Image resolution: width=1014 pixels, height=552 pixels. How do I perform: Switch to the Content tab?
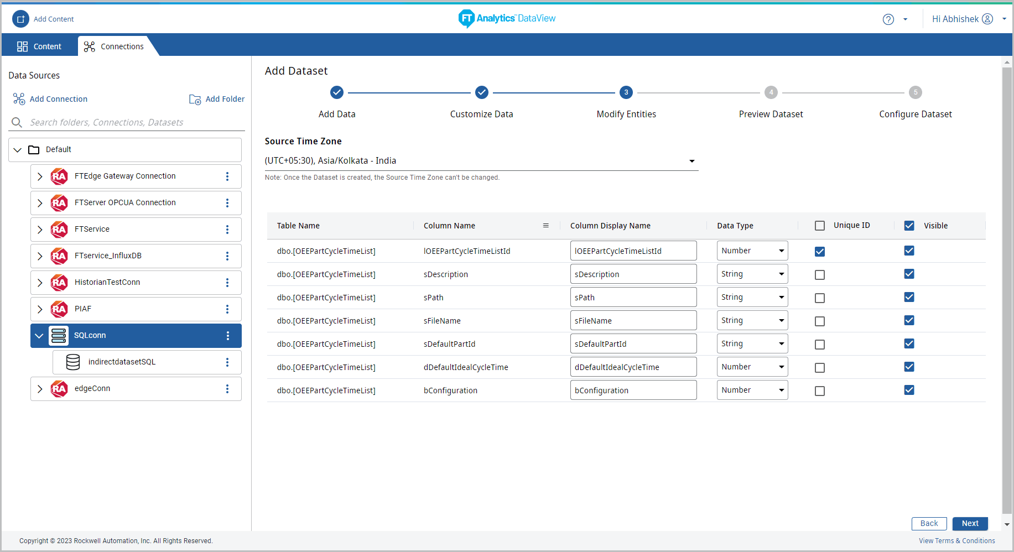(39, 46)
